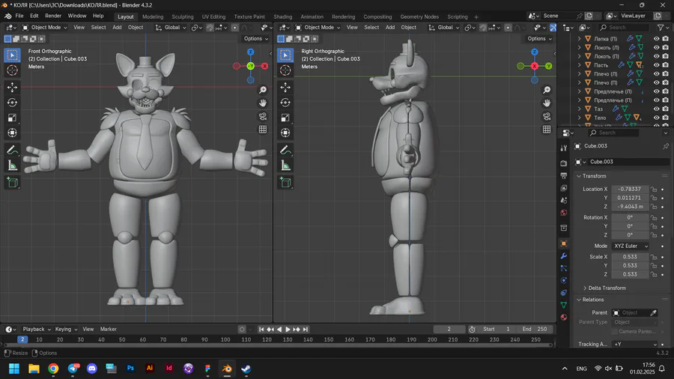Open Global orientation dropdown in right viewport
Viewport: 674px width, 379px height.
[444, 28]
